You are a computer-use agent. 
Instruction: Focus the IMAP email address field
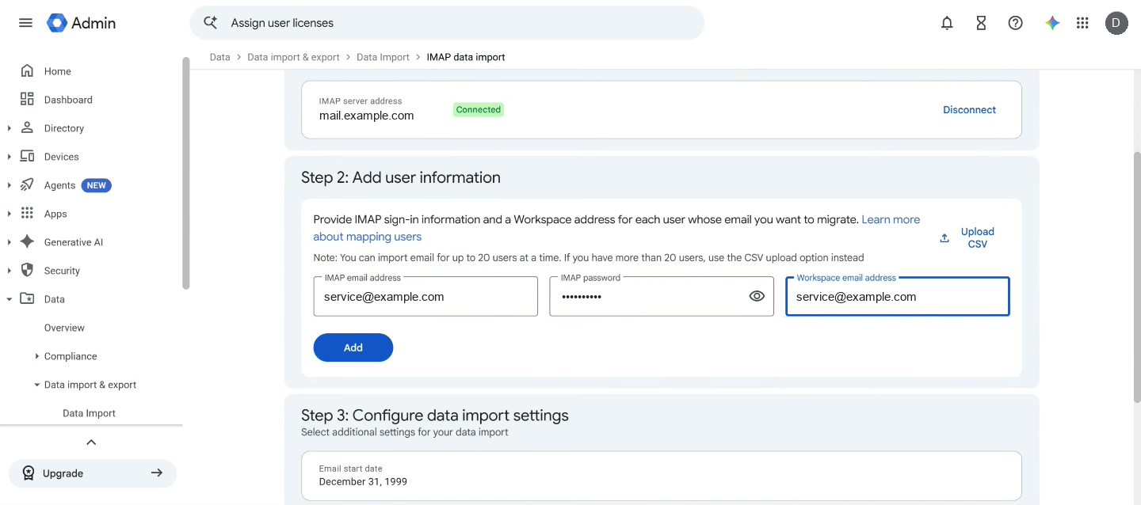point(425,296)
